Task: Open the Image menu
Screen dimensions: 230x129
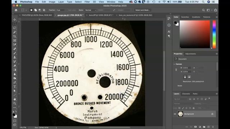Action: [52, 2]
